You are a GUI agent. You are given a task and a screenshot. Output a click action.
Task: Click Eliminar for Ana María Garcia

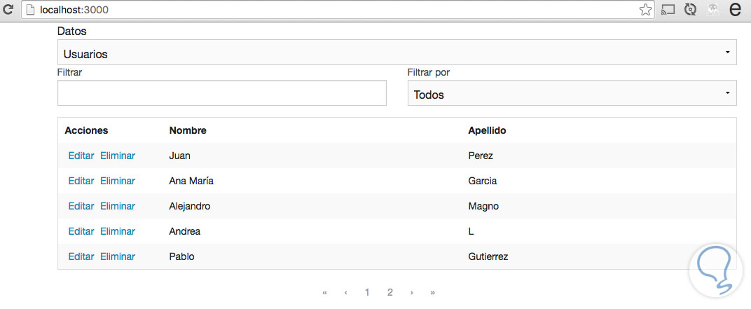[x=118, y=181]
